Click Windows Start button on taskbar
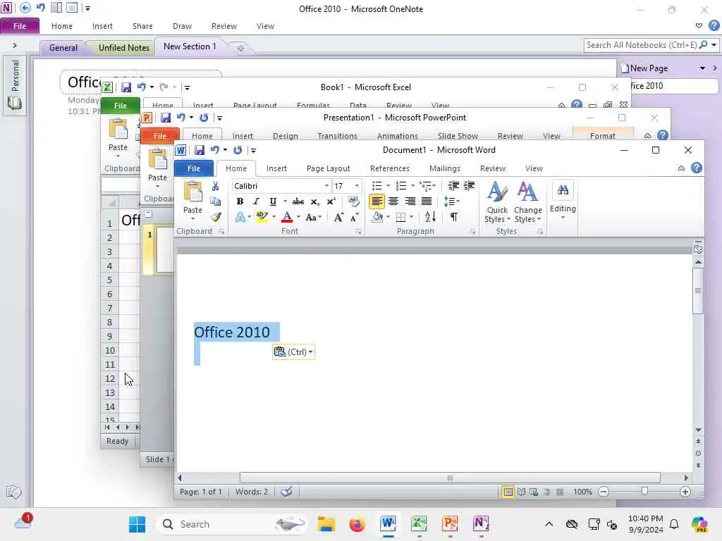The image size is (722, 541). 137,524
